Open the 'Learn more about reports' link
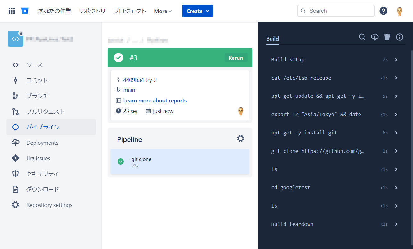Screen dimensions: 413x249 [x=155, y=100]
